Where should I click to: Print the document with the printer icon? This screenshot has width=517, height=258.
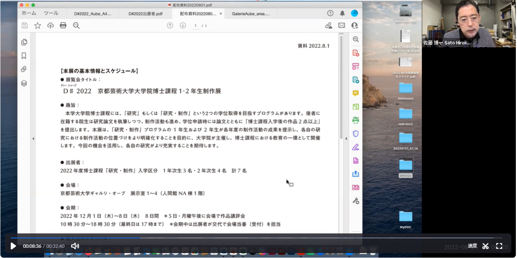click(x=63, y=25)
